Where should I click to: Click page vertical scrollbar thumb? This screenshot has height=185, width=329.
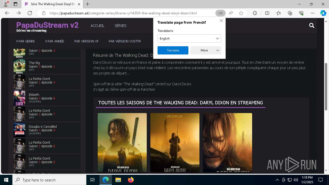coord(326,87)
